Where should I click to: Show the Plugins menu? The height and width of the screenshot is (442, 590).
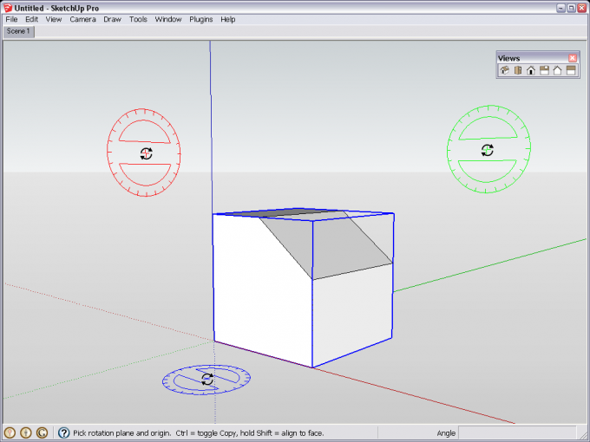(x=200, y=19)
